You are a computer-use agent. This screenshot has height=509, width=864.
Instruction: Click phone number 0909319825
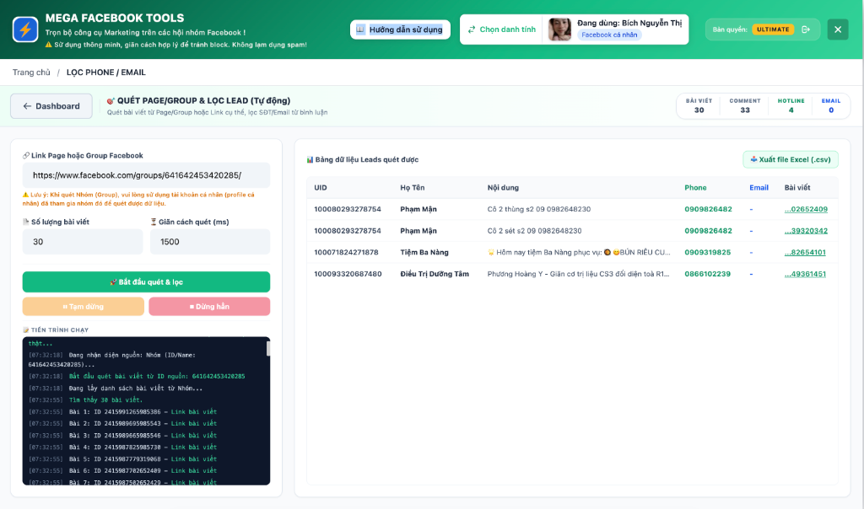708,252
